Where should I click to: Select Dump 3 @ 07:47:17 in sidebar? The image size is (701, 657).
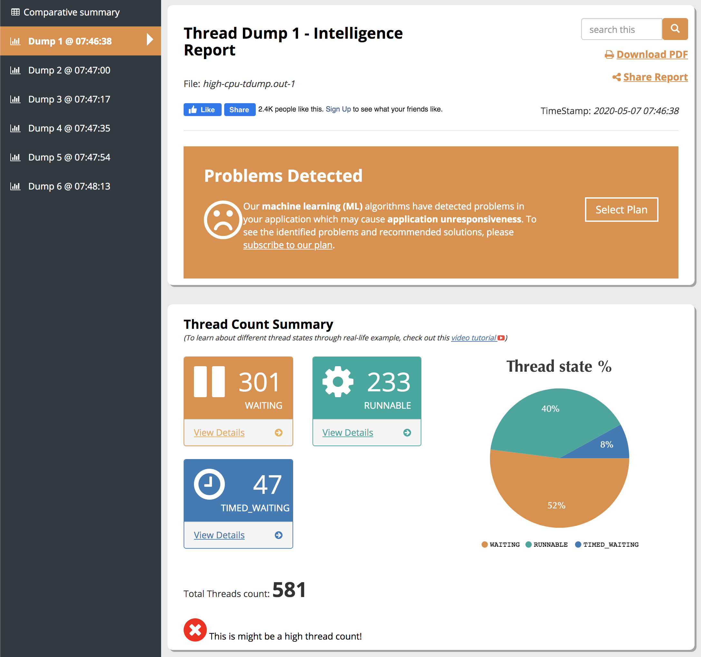pos(69,99)
